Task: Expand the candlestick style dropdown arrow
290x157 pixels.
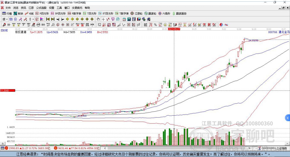Action: coord(33,19)
